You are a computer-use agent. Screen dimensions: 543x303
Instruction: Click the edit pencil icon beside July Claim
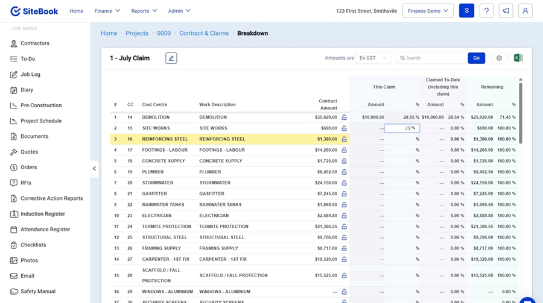(171, 58)
